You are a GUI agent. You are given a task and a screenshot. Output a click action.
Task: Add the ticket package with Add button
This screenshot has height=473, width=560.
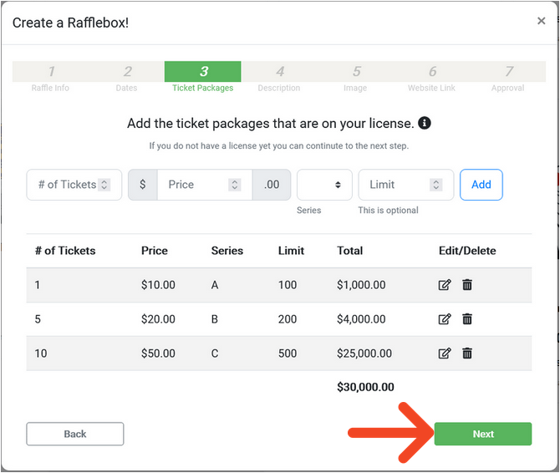click(481, 185)
